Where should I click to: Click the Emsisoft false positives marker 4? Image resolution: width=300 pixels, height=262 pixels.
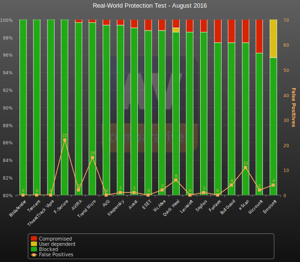tap(273, 185)
